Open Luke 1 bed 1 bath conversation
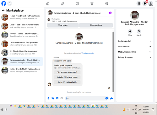The height and width of the screenshot is (115, 157). (22, 44)
